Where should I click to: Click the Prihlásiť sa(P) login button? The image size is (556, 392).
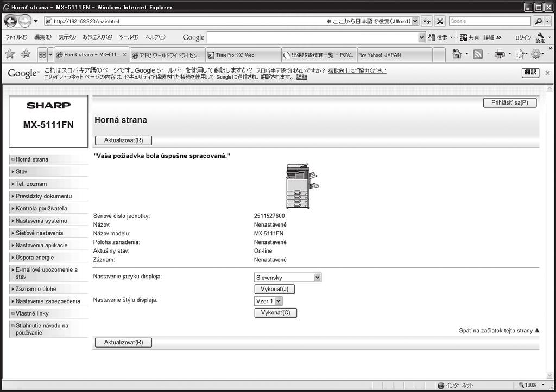[x=509, y=102]
